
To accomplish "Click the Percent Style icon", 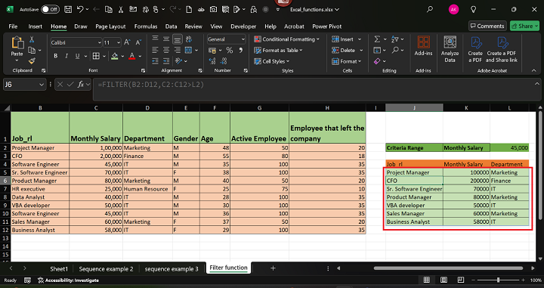I will click(230, 51).
